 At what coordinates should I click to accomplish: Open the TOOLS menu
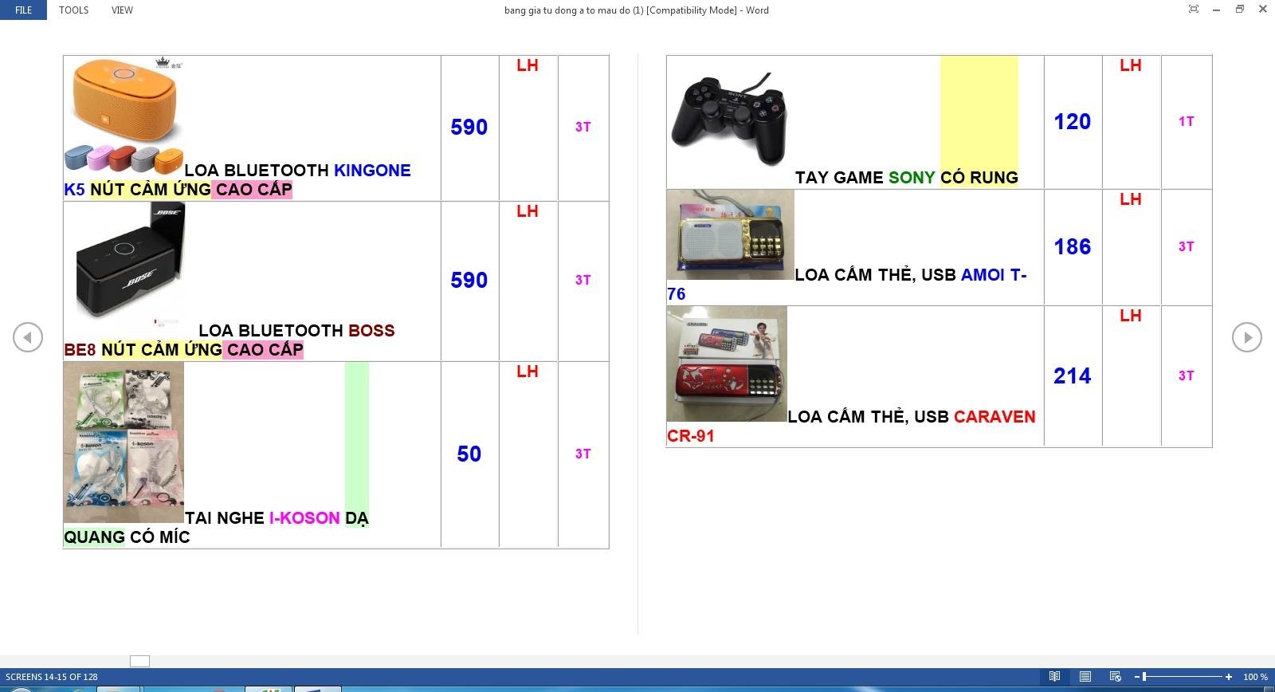(73, 10)
